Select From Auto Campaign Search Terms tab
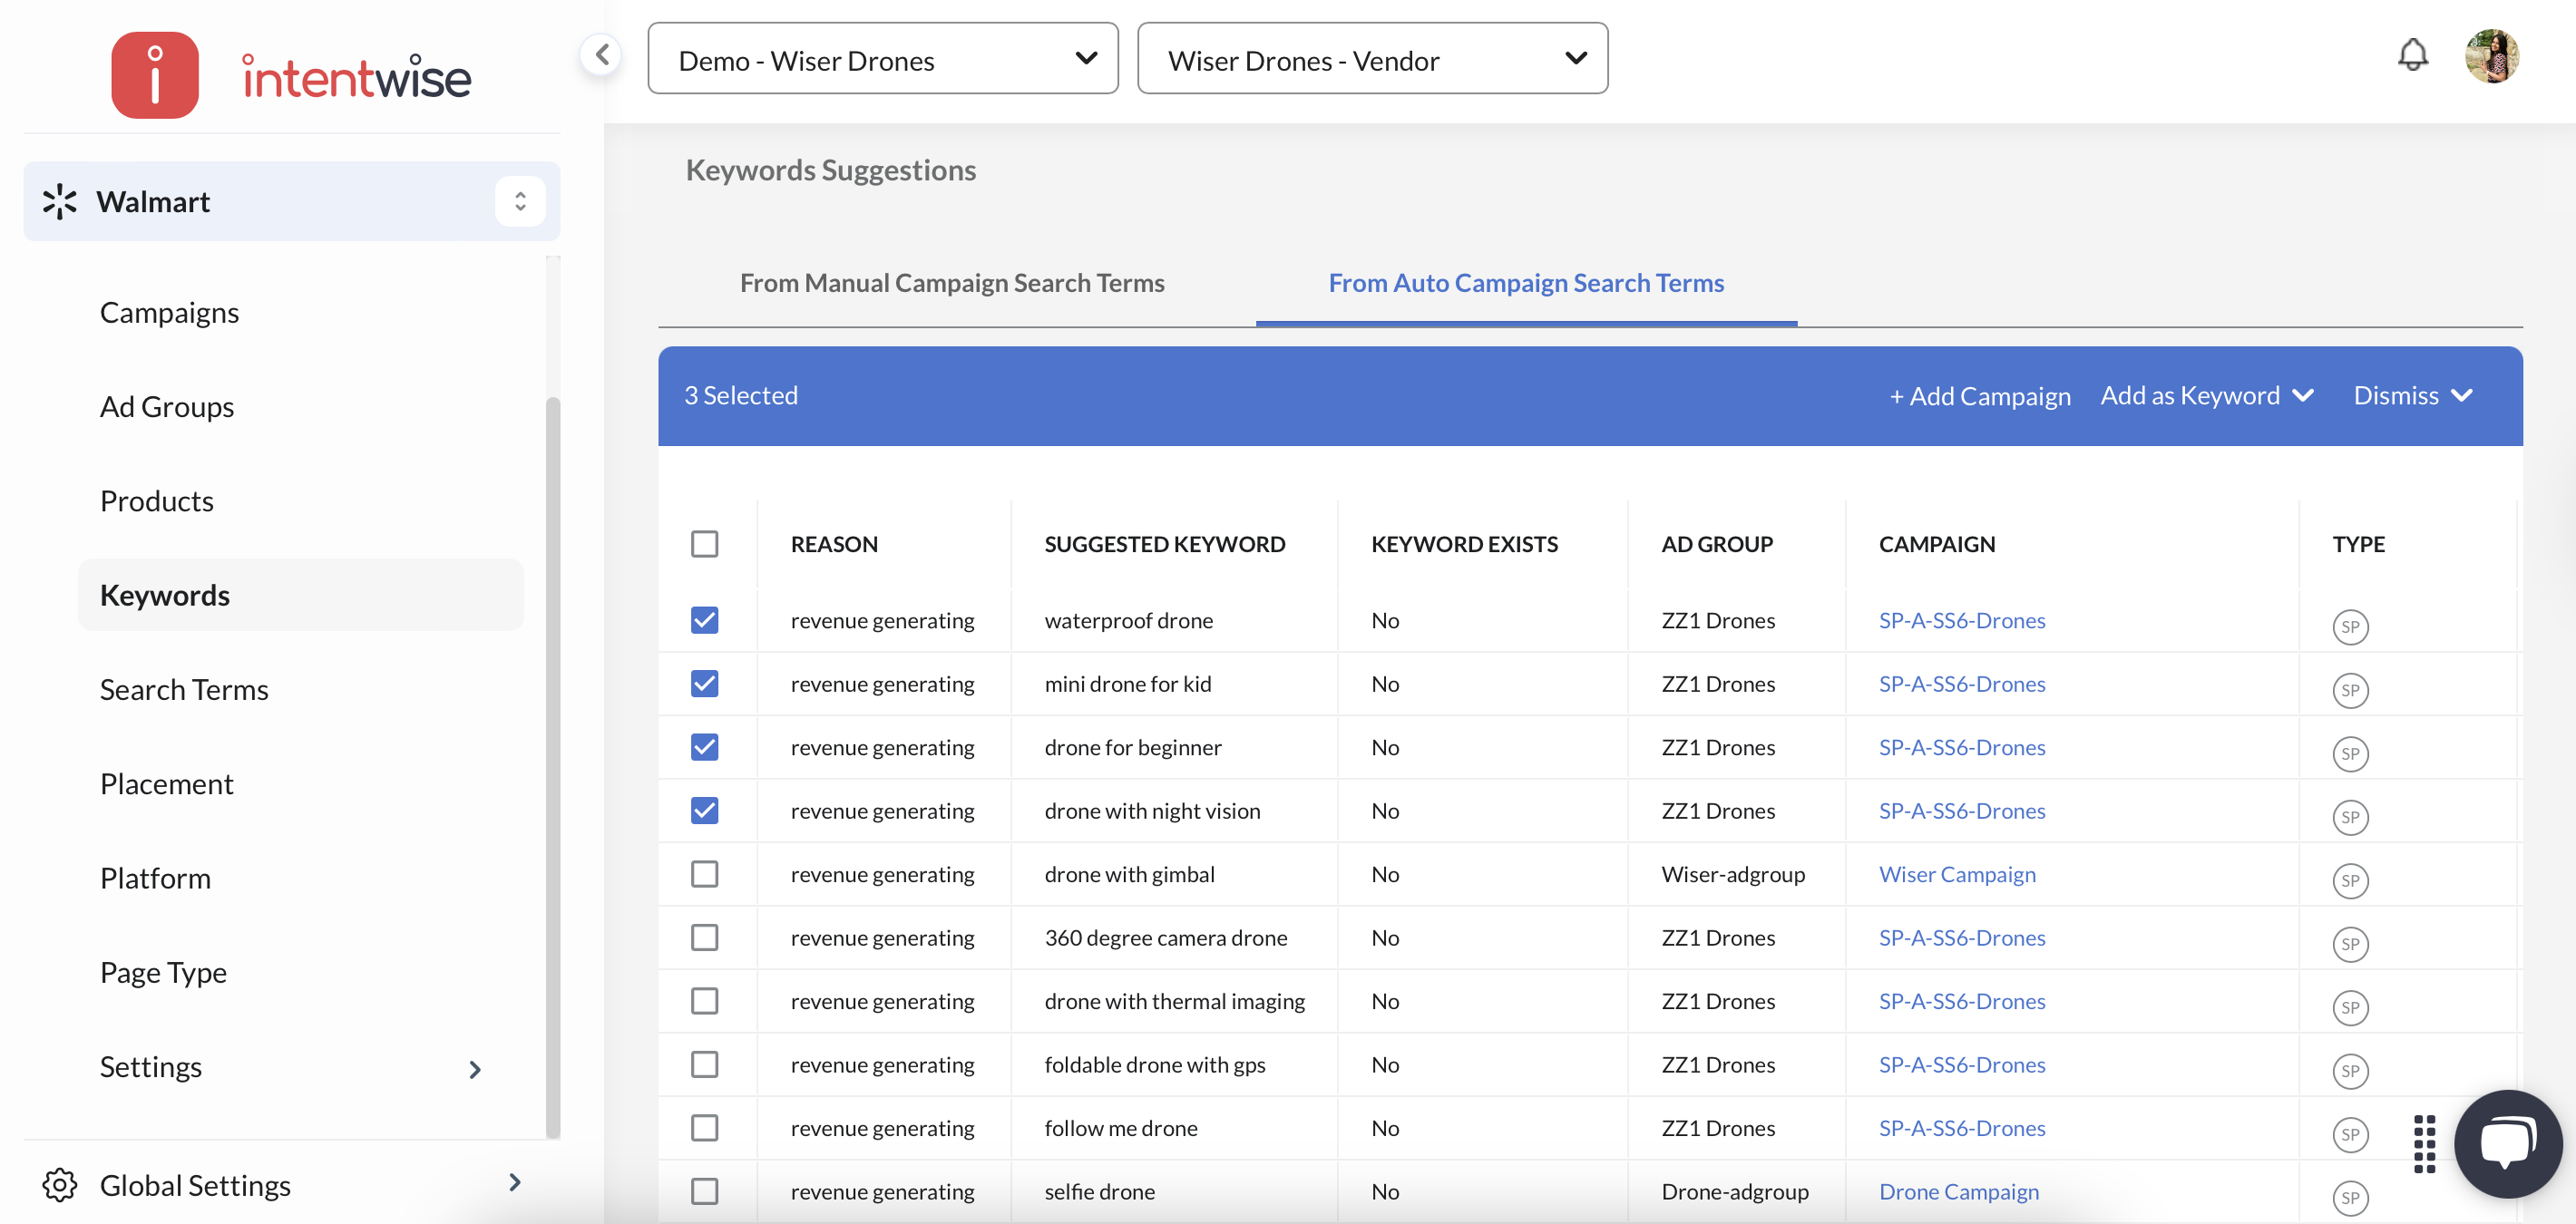The width and height of the screenshot is (2576, 1224). coord(1526,283)
